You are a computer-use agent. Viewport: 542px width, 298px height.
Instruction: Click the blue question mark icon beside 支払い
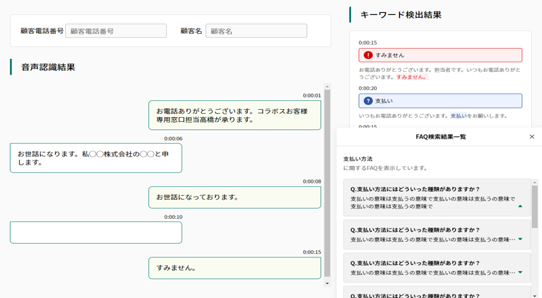[368, 101]
